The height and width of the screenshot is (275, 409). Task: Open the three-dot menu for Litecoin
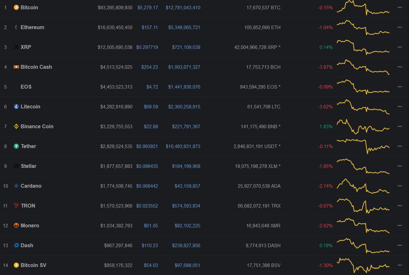(400, 106)
